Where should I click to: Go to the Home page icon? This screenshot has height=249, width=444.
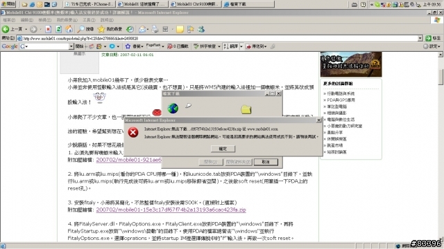coord(69,29)
